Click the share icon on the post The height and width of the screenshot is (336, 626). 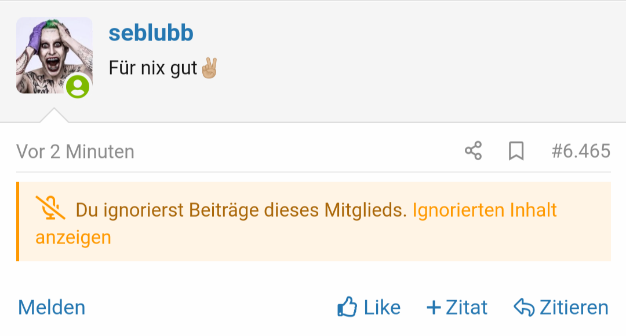tap(473, 152)
